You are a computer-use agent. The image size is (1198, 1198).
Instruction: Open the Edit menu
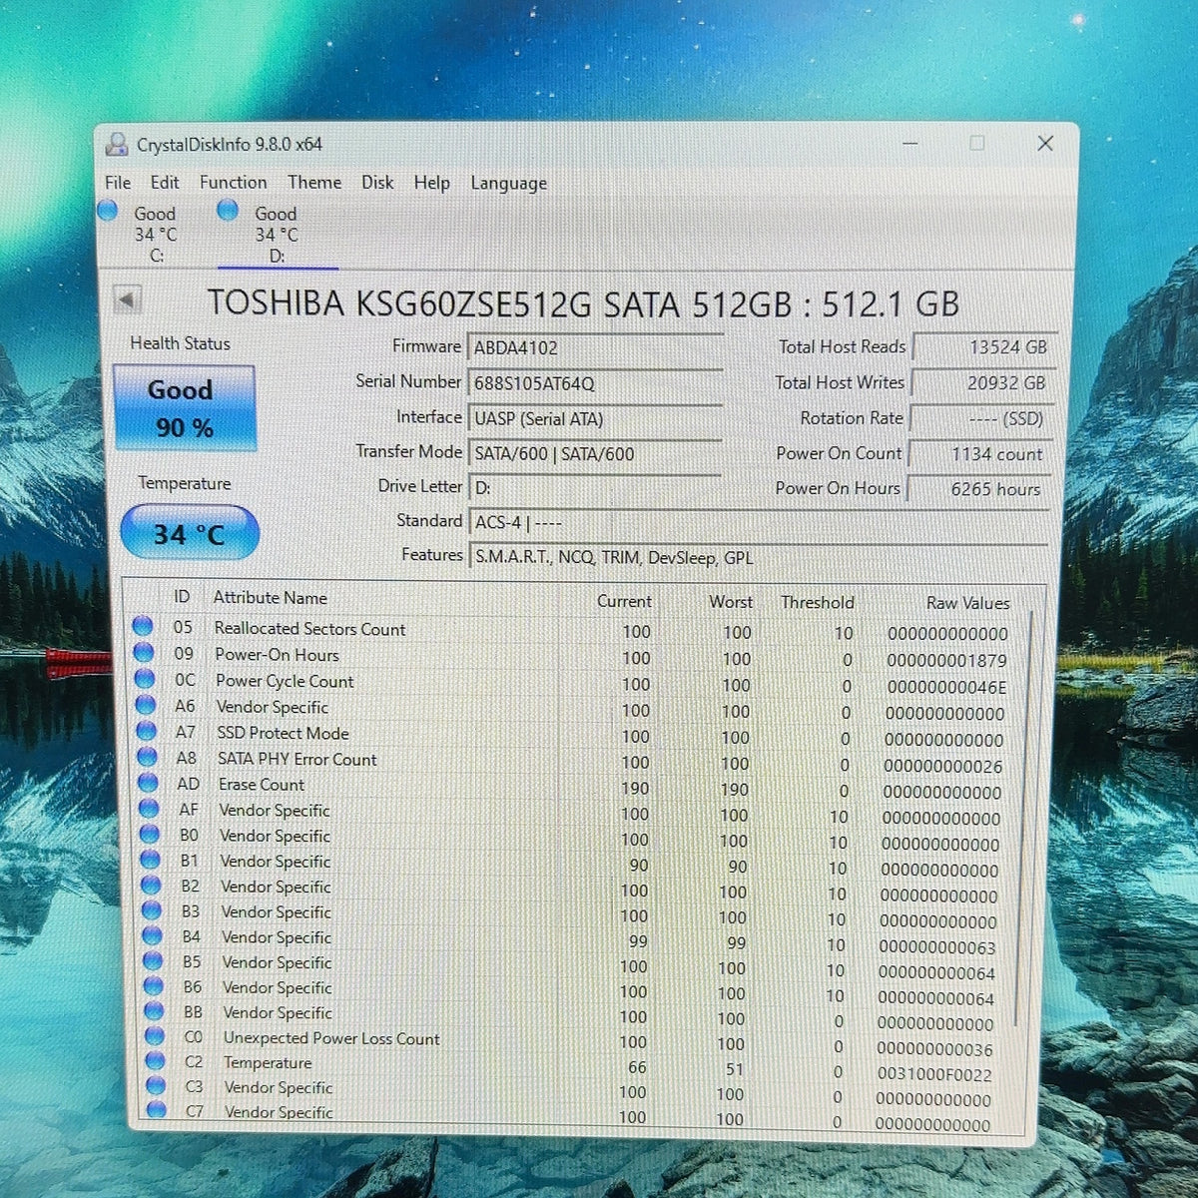click(165, 183)
